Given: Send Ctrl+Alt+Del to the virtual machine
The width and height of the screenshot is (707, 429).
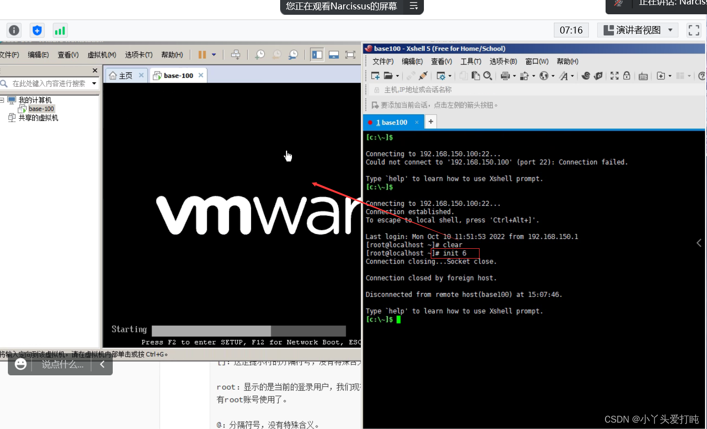Looking at the screenshot, I should pos(236,55).
